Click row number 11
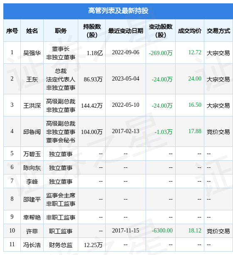Screen dimensions: 233x255 pyautogui.click(x=12, y=245)
